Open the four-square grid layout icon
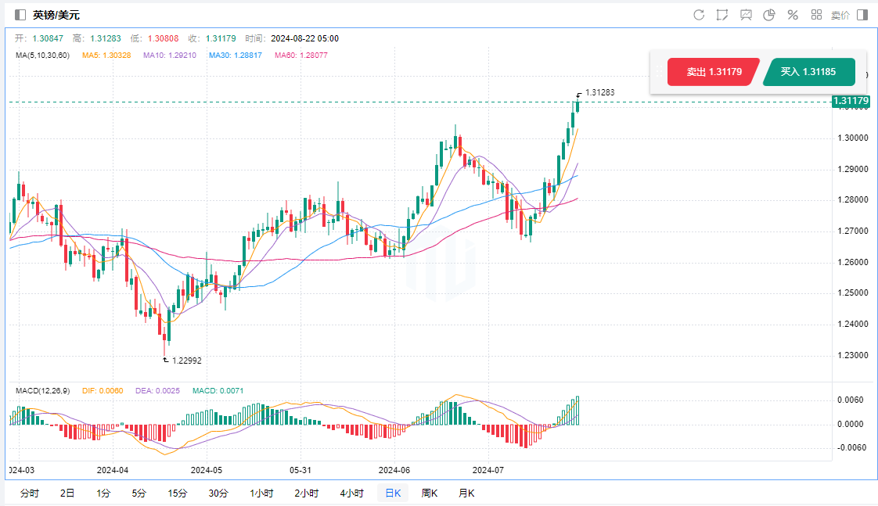Image resolution: width=878 pixels, height=506 pixels. click(816, 15)
